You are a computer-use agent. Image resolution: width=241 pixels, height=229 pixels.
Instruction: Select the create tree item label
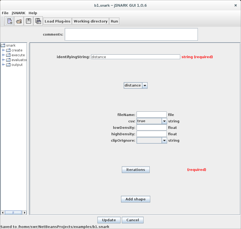tap(17, 50)
